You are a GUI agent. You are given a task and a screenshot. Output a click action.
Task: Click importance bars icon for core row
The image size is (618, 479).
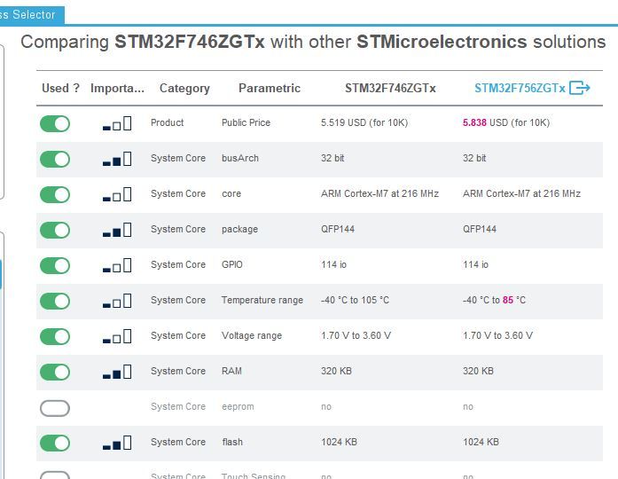click(x=117, y=194)
